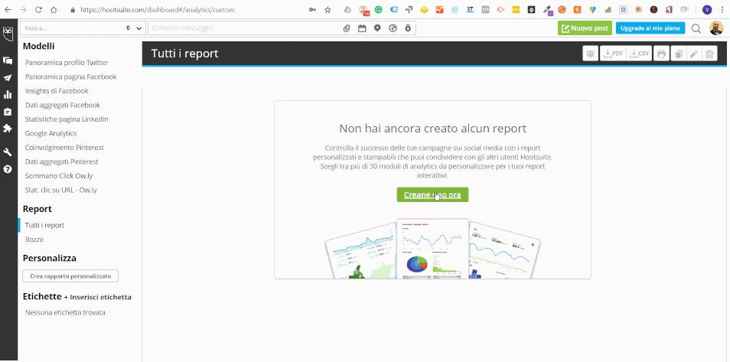Click the print report icon
730x362 pixels.
pyautogui.click(x=661, y=54)
